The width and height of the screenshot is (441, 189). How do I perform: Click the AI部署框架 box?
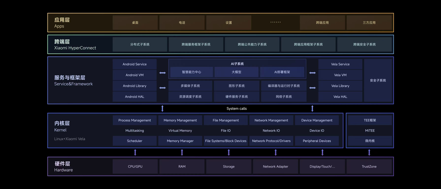(x=282, y=72)
